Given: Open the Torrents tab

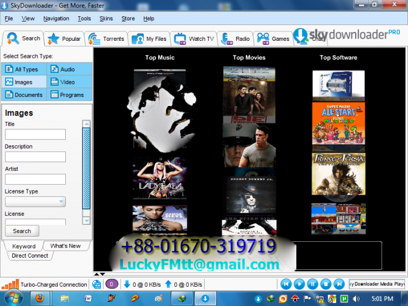Looking at the screenshot, I should coord(106,39).
